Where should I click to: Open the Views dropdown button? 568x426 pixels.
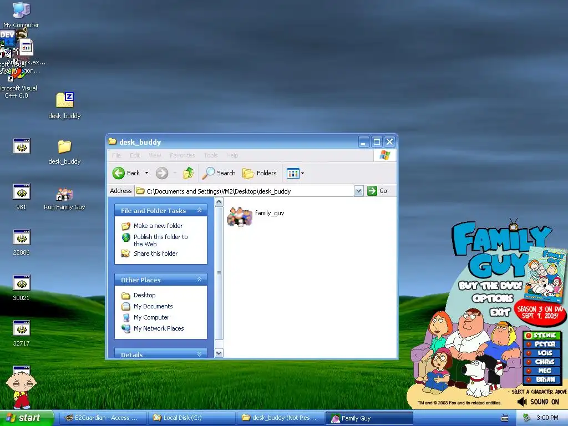295,173
